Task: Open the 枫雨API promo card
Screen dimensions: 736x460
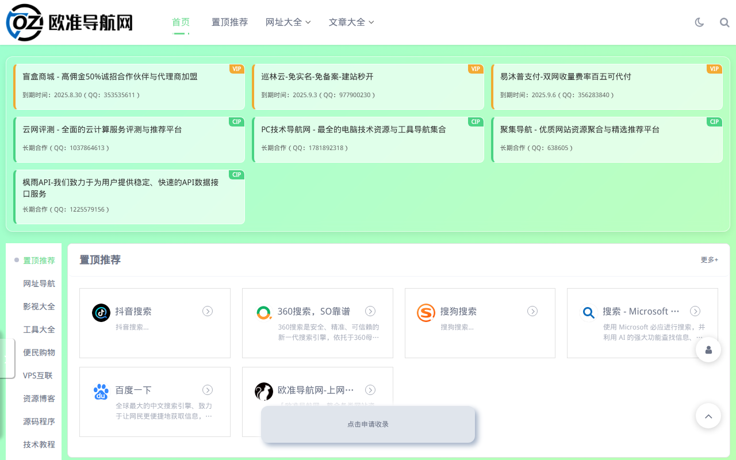Action: pos(129,197)
